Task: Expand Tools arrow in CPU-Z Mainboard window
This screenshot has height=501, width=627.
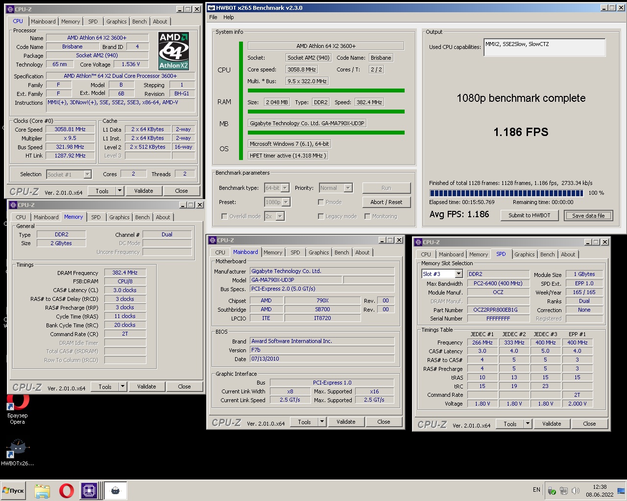Action: click(322, 422)
